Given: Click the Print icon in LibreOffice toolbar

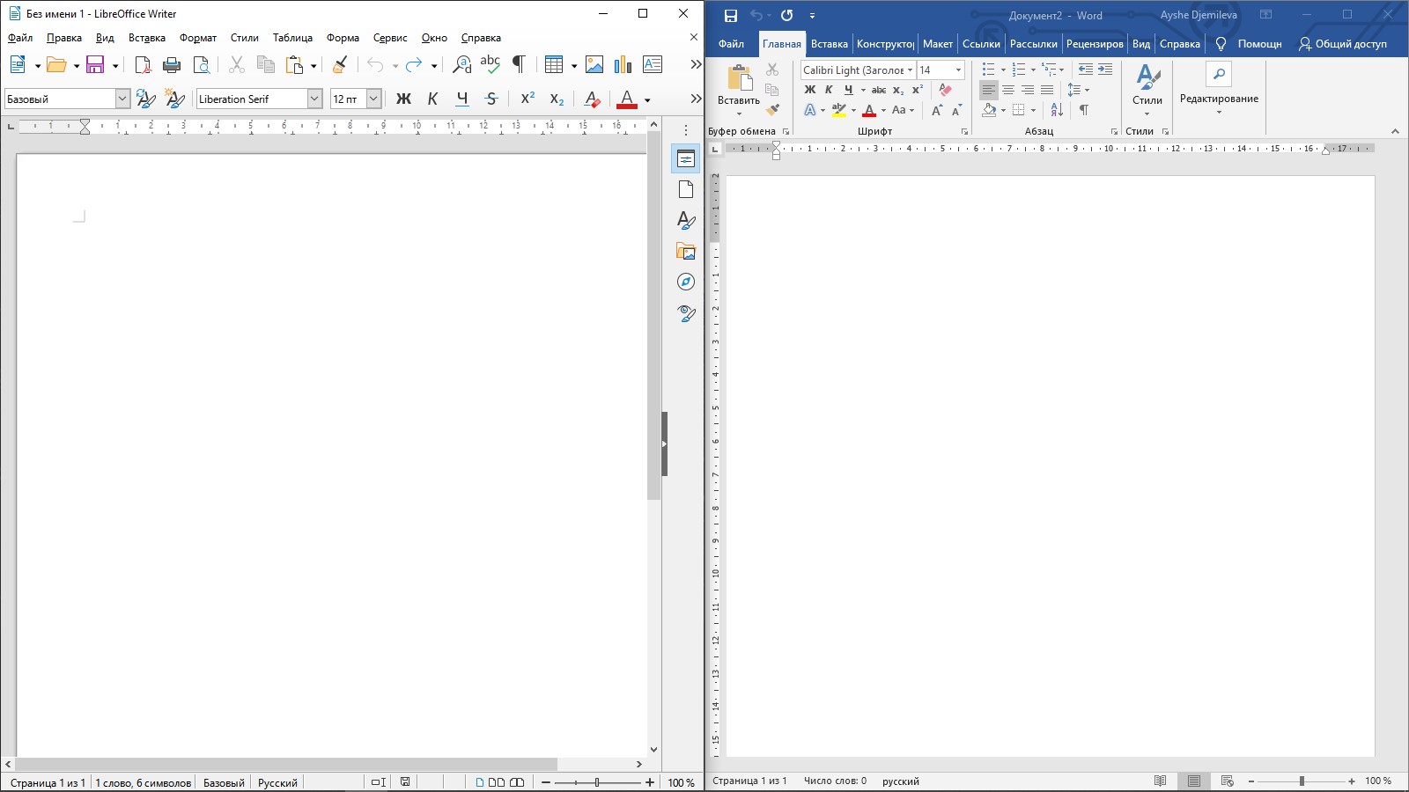Looking at the screenshot, I should click(172, 65).
